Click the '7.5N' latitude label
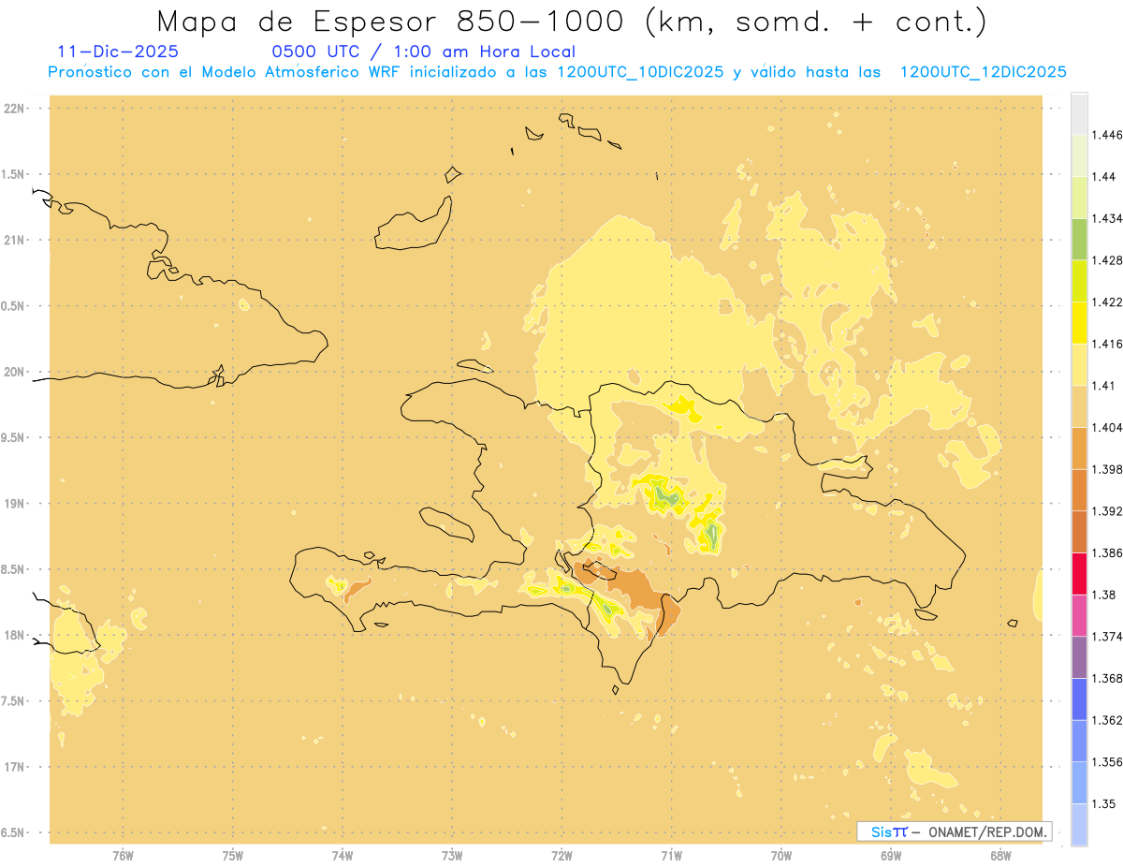 coord(14,702)
